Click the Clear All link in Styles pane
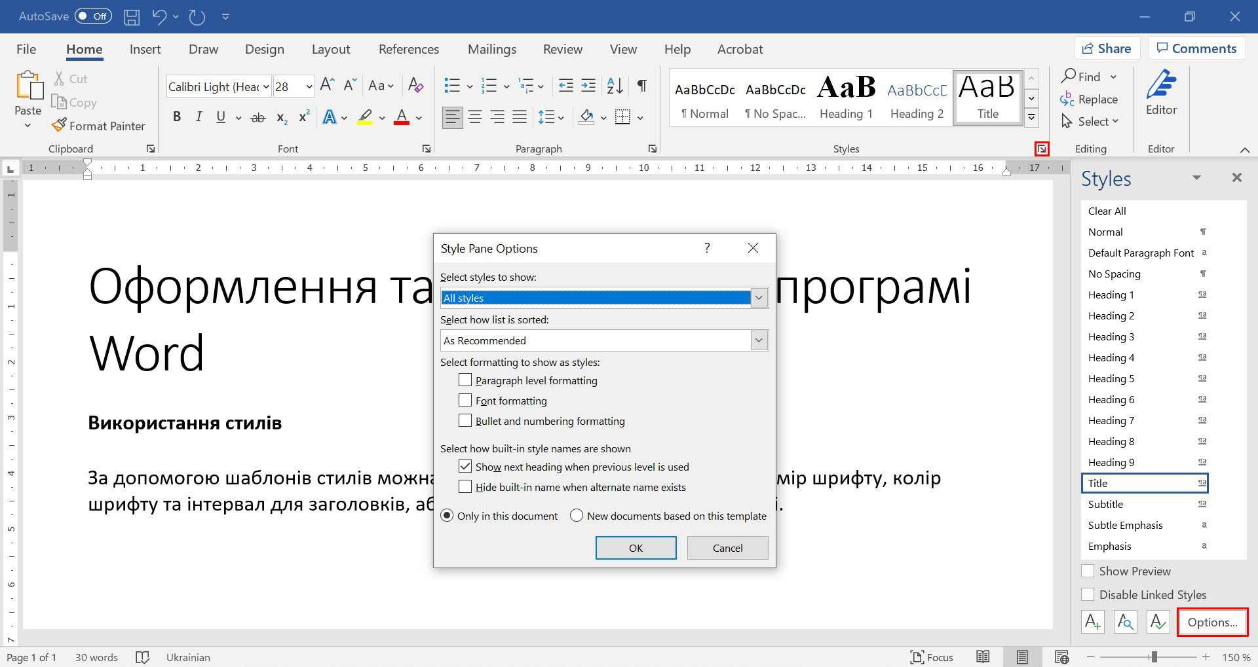1258x667 pixels. pyautogui.click(x=1106, y=210)
